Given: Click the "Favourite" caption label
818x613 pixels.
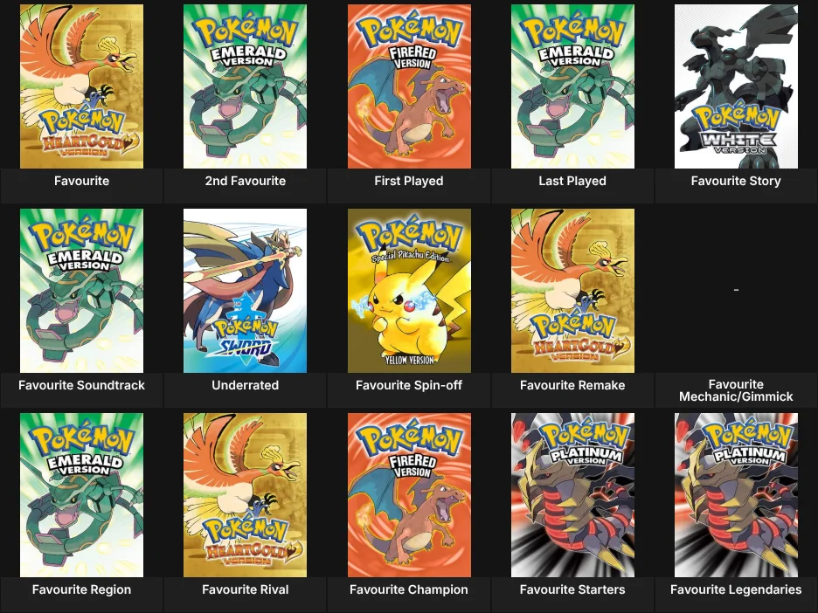Looking at the screenshot, I should click(81, 181).
